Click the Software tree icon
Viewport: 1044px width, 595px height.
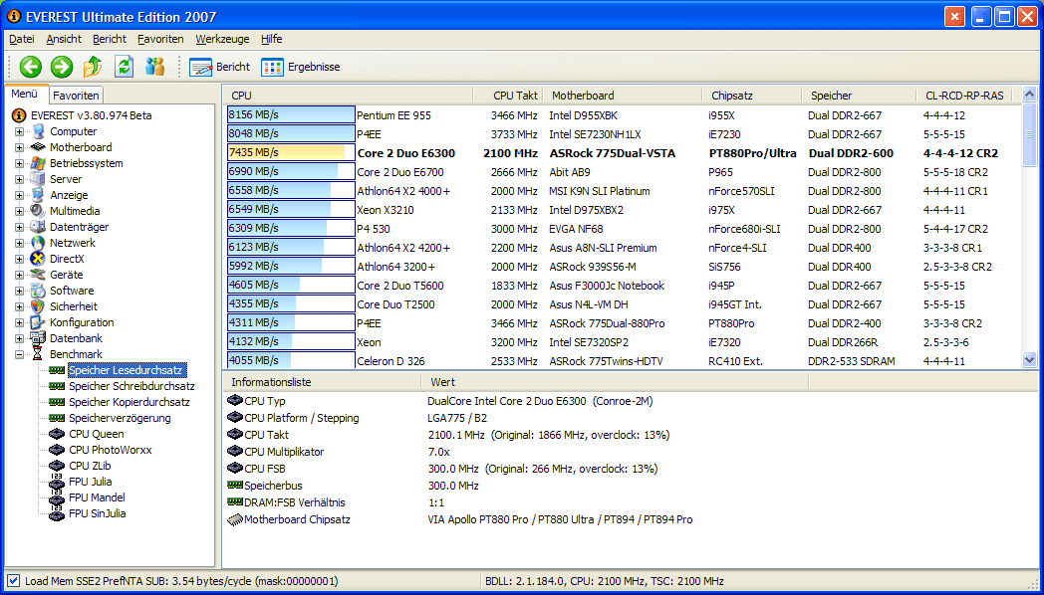[39, 292]
